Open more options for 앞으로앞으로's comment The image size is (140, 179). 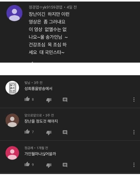134,132
